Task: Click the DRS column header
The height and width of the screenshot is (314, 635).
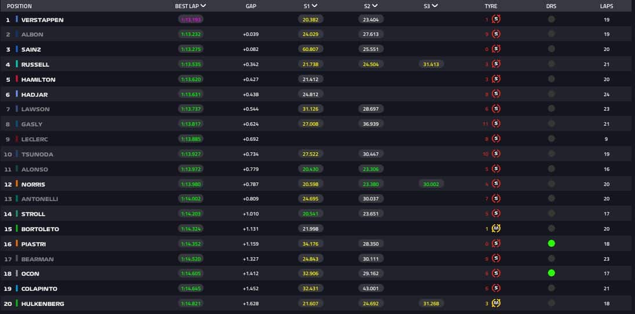Action: click(x=551, y=6)
